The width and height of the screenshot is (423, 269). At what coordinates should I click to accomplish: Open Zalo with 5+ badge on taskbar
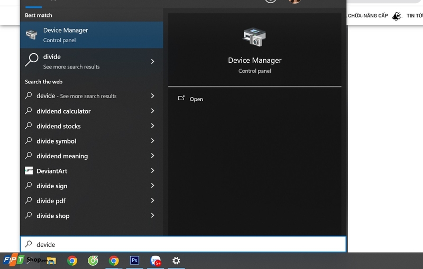coord(155,261)
